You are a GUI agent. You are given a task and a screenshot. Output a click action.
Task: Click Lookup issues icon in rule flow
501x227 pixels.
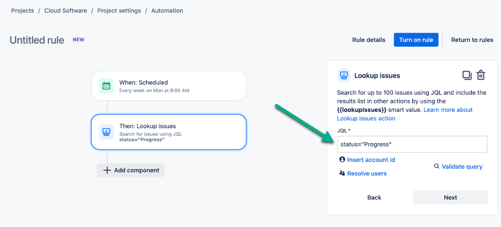coord(106,132)
